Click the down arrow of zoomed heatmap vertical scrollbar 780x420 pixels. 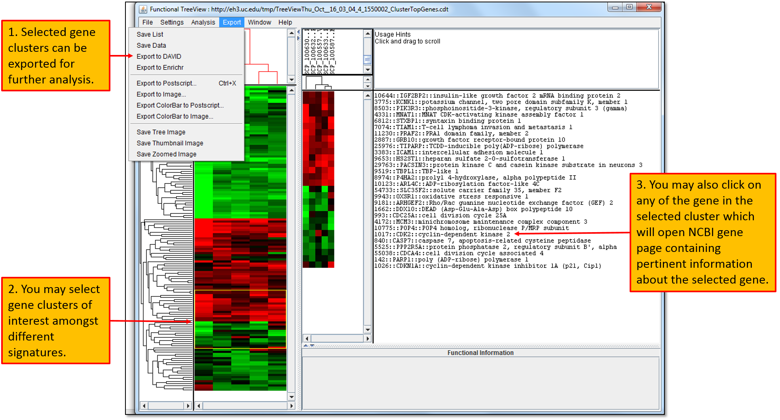coord(368,329)
